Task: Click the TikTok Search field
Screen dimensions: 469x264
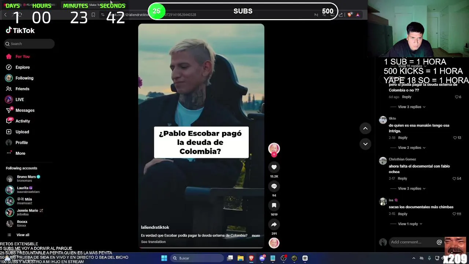Action: tap(29, 44)
